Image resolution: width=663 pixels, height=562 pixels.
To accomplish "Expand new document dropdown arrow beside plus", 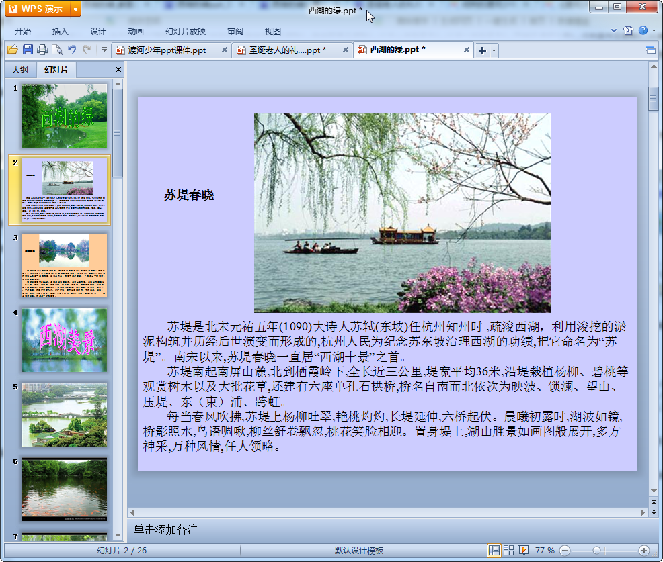I will point(494,50).
